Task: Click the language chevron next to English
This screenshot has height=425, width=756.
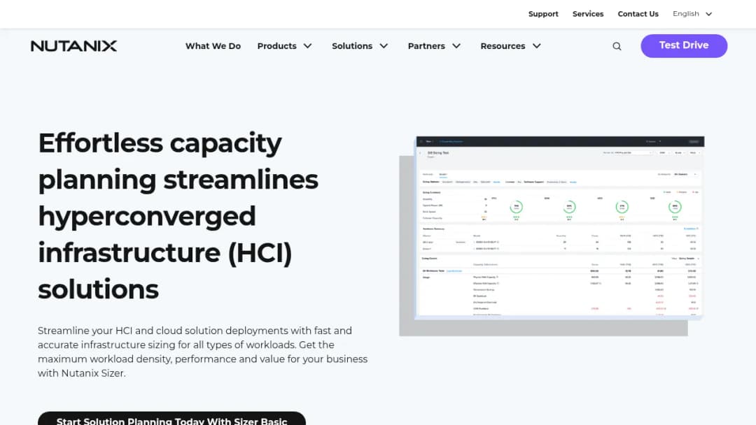Action: (x=708, y=14)
